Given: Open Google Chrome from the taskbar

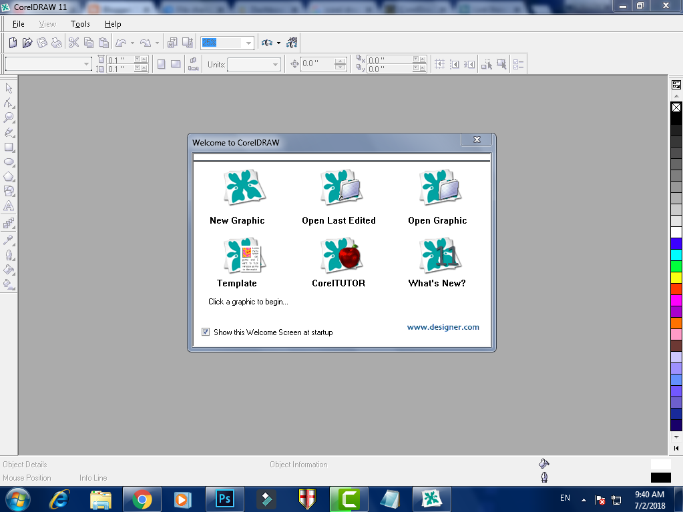Looking at the screenshot, I should click(142, 499).
